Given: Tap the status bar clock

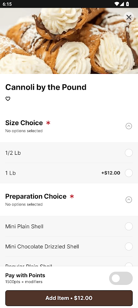Looking at the screenshot, I should [x=7, y=4].
